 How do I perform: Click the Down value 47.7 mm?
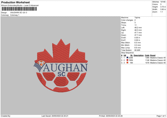138,35
